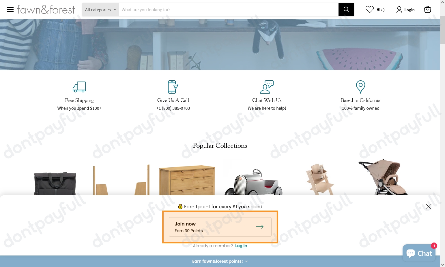Click the Free Shipping truck icon
The height and width of the screenshot is (267, 445).
(x=79, y=87)
